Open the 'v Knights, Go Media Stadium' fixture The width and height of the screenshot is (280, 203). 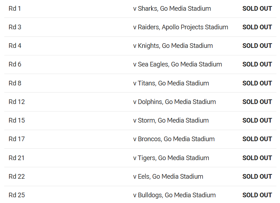click(173, 46)
